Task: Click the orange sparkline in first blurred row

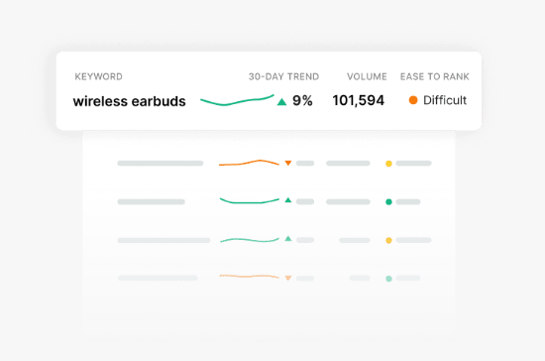Action: [249, 163]
